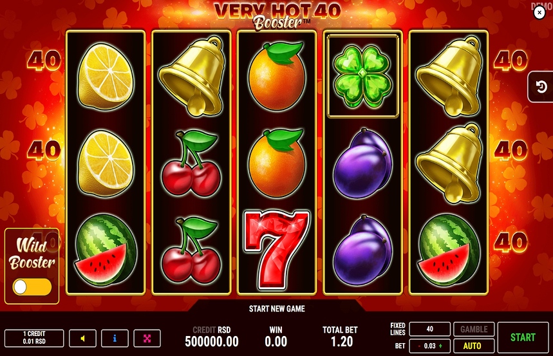Mute sound with the speaker icon

tap(82, 339)
